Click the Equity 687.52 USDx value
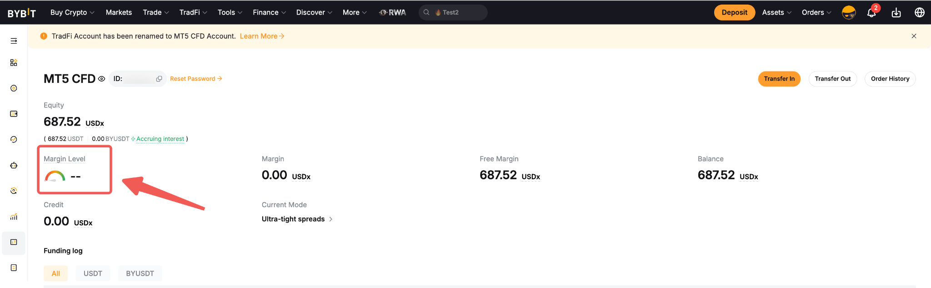931x288 pixels. coord(74,121)
